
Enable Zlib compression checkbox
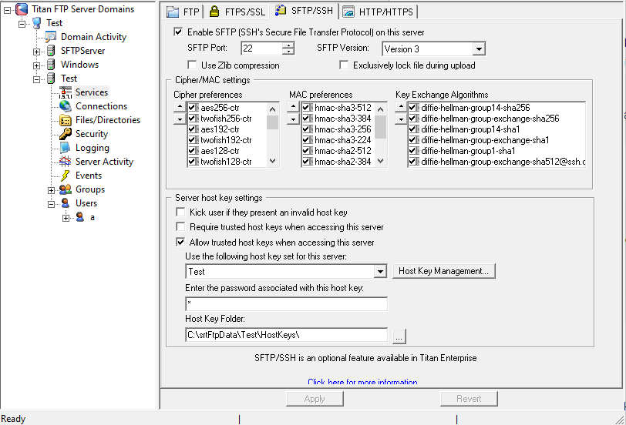tap(193, 65)
